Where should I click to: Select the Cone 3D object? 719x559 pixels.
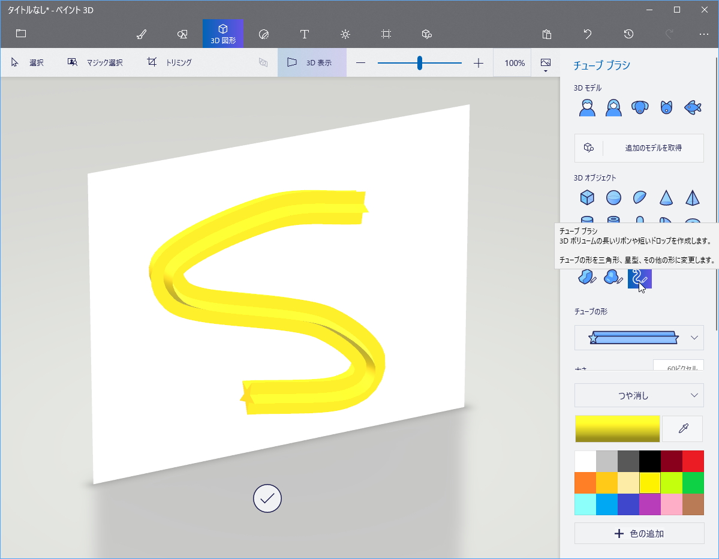pos(666,198)
